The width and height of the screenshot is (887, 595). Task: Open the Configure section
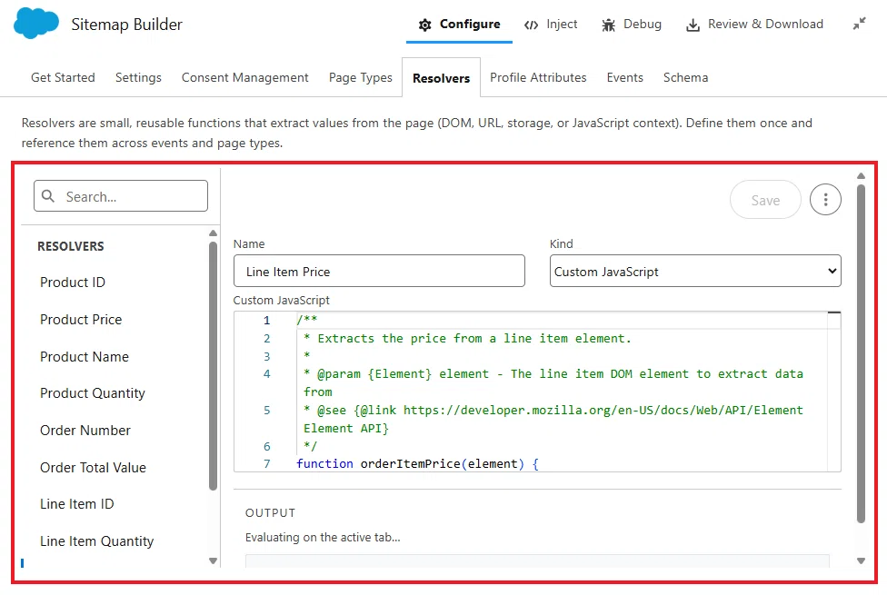[x=459, y=25]
